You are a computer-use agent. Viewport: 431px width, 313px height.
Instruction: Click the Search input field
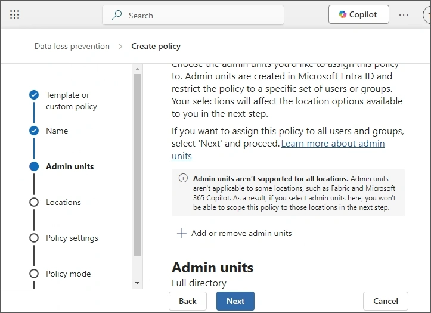(x=193, y=15)
